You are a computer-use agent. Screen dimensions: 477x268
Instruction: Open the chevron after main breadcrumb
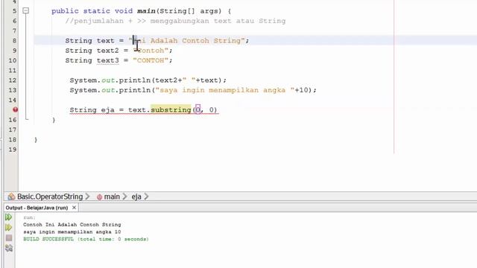click(124, 197)
